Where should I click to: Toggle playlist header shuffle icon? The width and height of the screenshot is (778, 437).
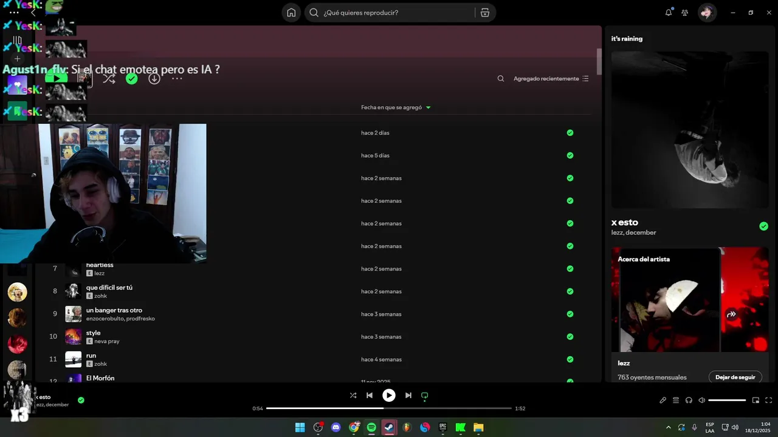coord(109,78)
